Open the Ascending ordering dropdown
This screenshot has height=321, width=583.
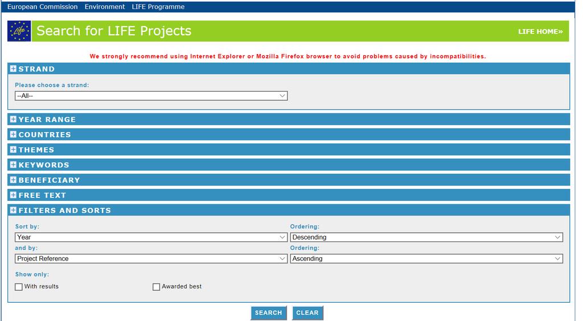(x=426, y=258)
